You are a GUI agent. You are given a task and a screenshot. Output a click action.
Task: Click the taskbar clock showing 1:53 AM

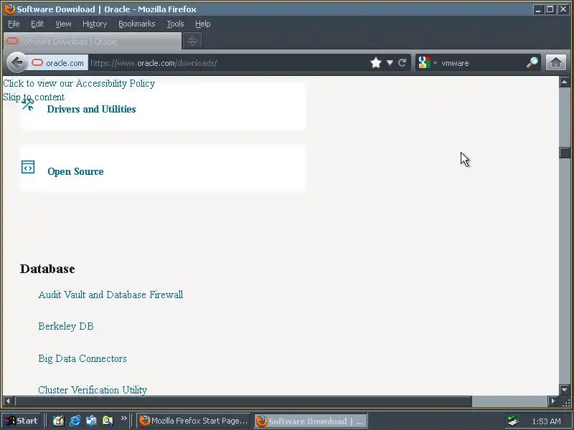tap(546, 421)
